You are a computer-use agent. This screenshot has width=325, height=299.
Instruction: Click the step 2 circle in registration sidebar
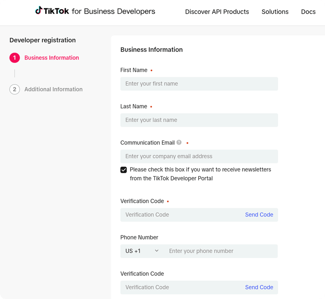[14, 90]
